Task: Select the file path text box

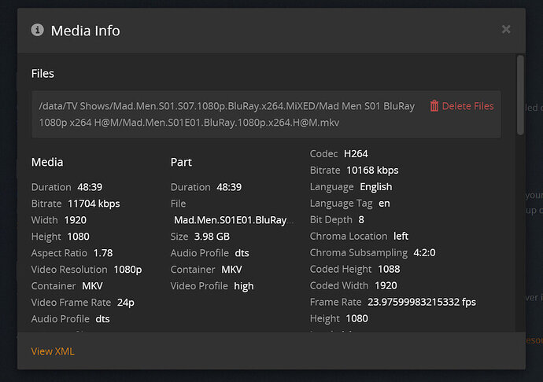Action: (266, 114)
